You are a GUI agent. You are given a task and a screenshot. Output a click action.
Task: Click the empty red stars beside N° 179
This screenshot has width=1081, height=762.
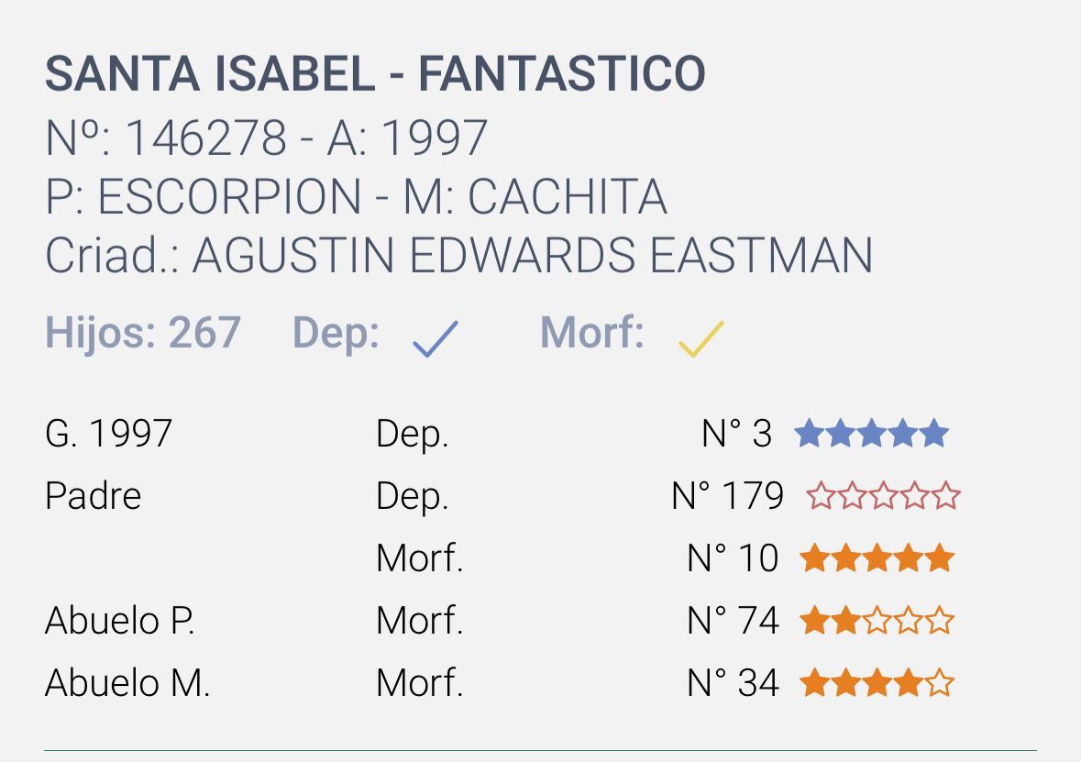click(883, 495)
